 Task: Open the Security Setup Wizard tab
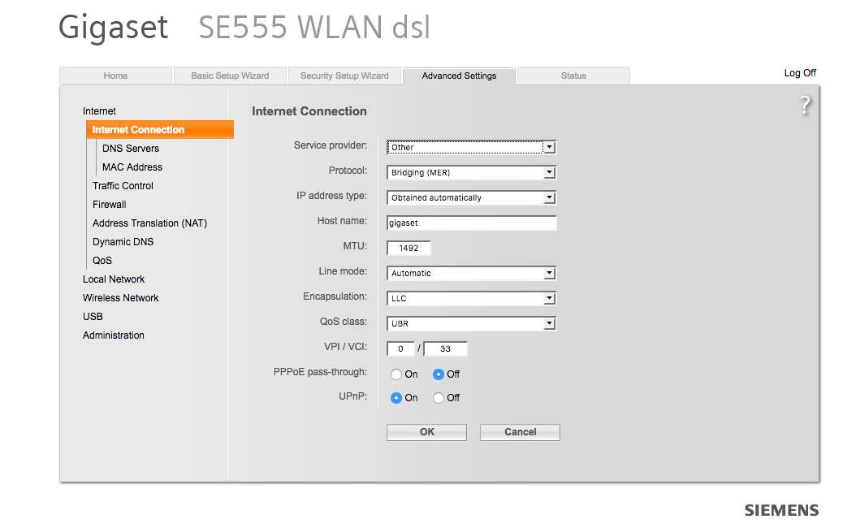(x=344, y=76)
